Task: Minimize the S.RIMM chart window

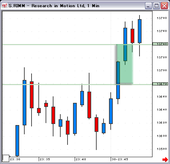Action: coord(148,6)
